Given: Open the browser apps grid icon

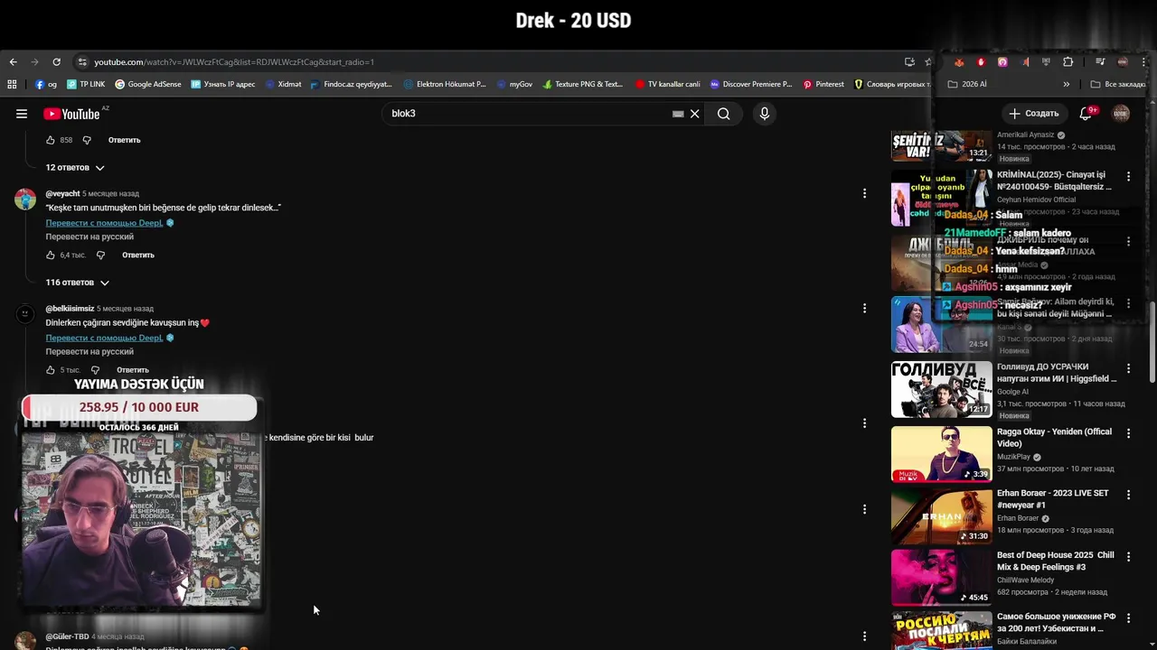Looking at the screenshot, I should point(12,84).
